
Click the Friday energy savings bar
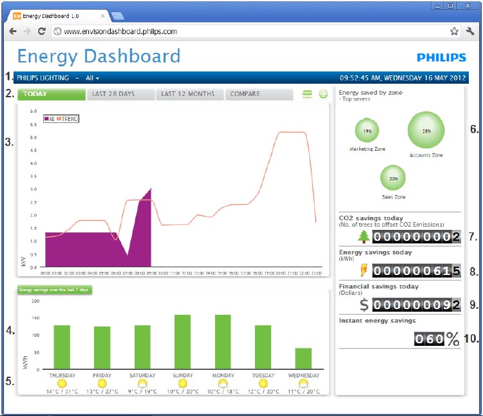(x=102, y=348)
